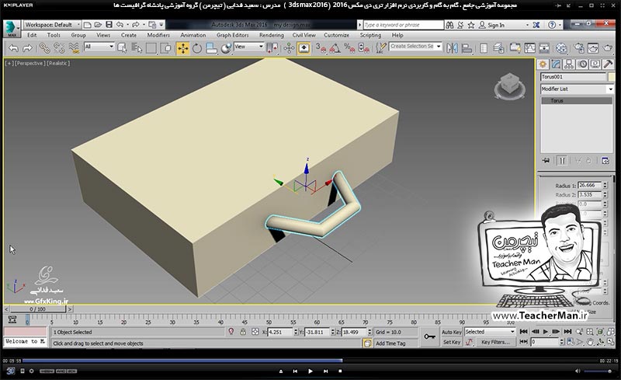Click the KMPlayer volume slider

point(598,371)
